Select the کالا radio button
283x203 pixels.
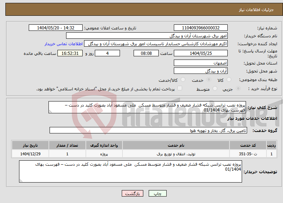[x=229, y=80]
